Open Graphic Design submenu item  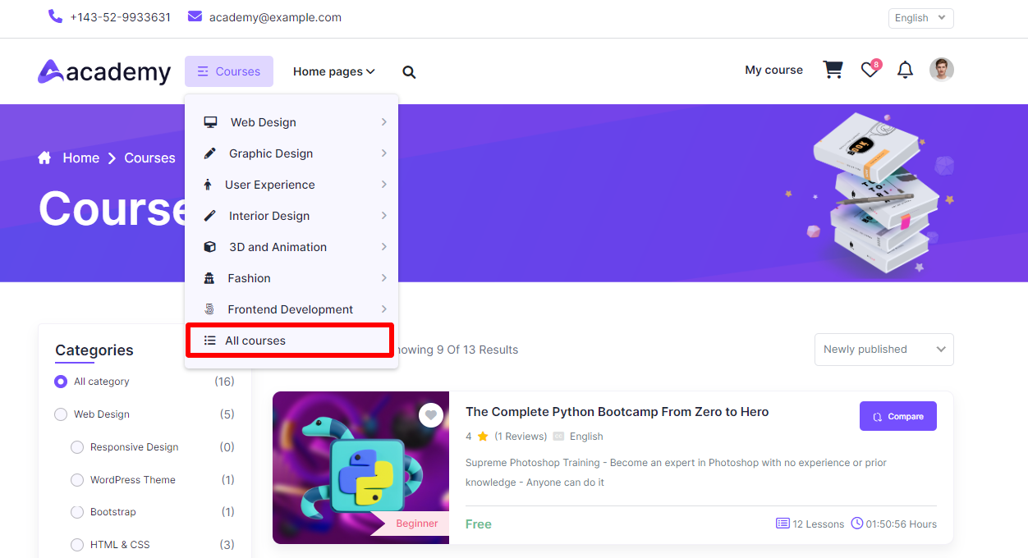point(271,153)
